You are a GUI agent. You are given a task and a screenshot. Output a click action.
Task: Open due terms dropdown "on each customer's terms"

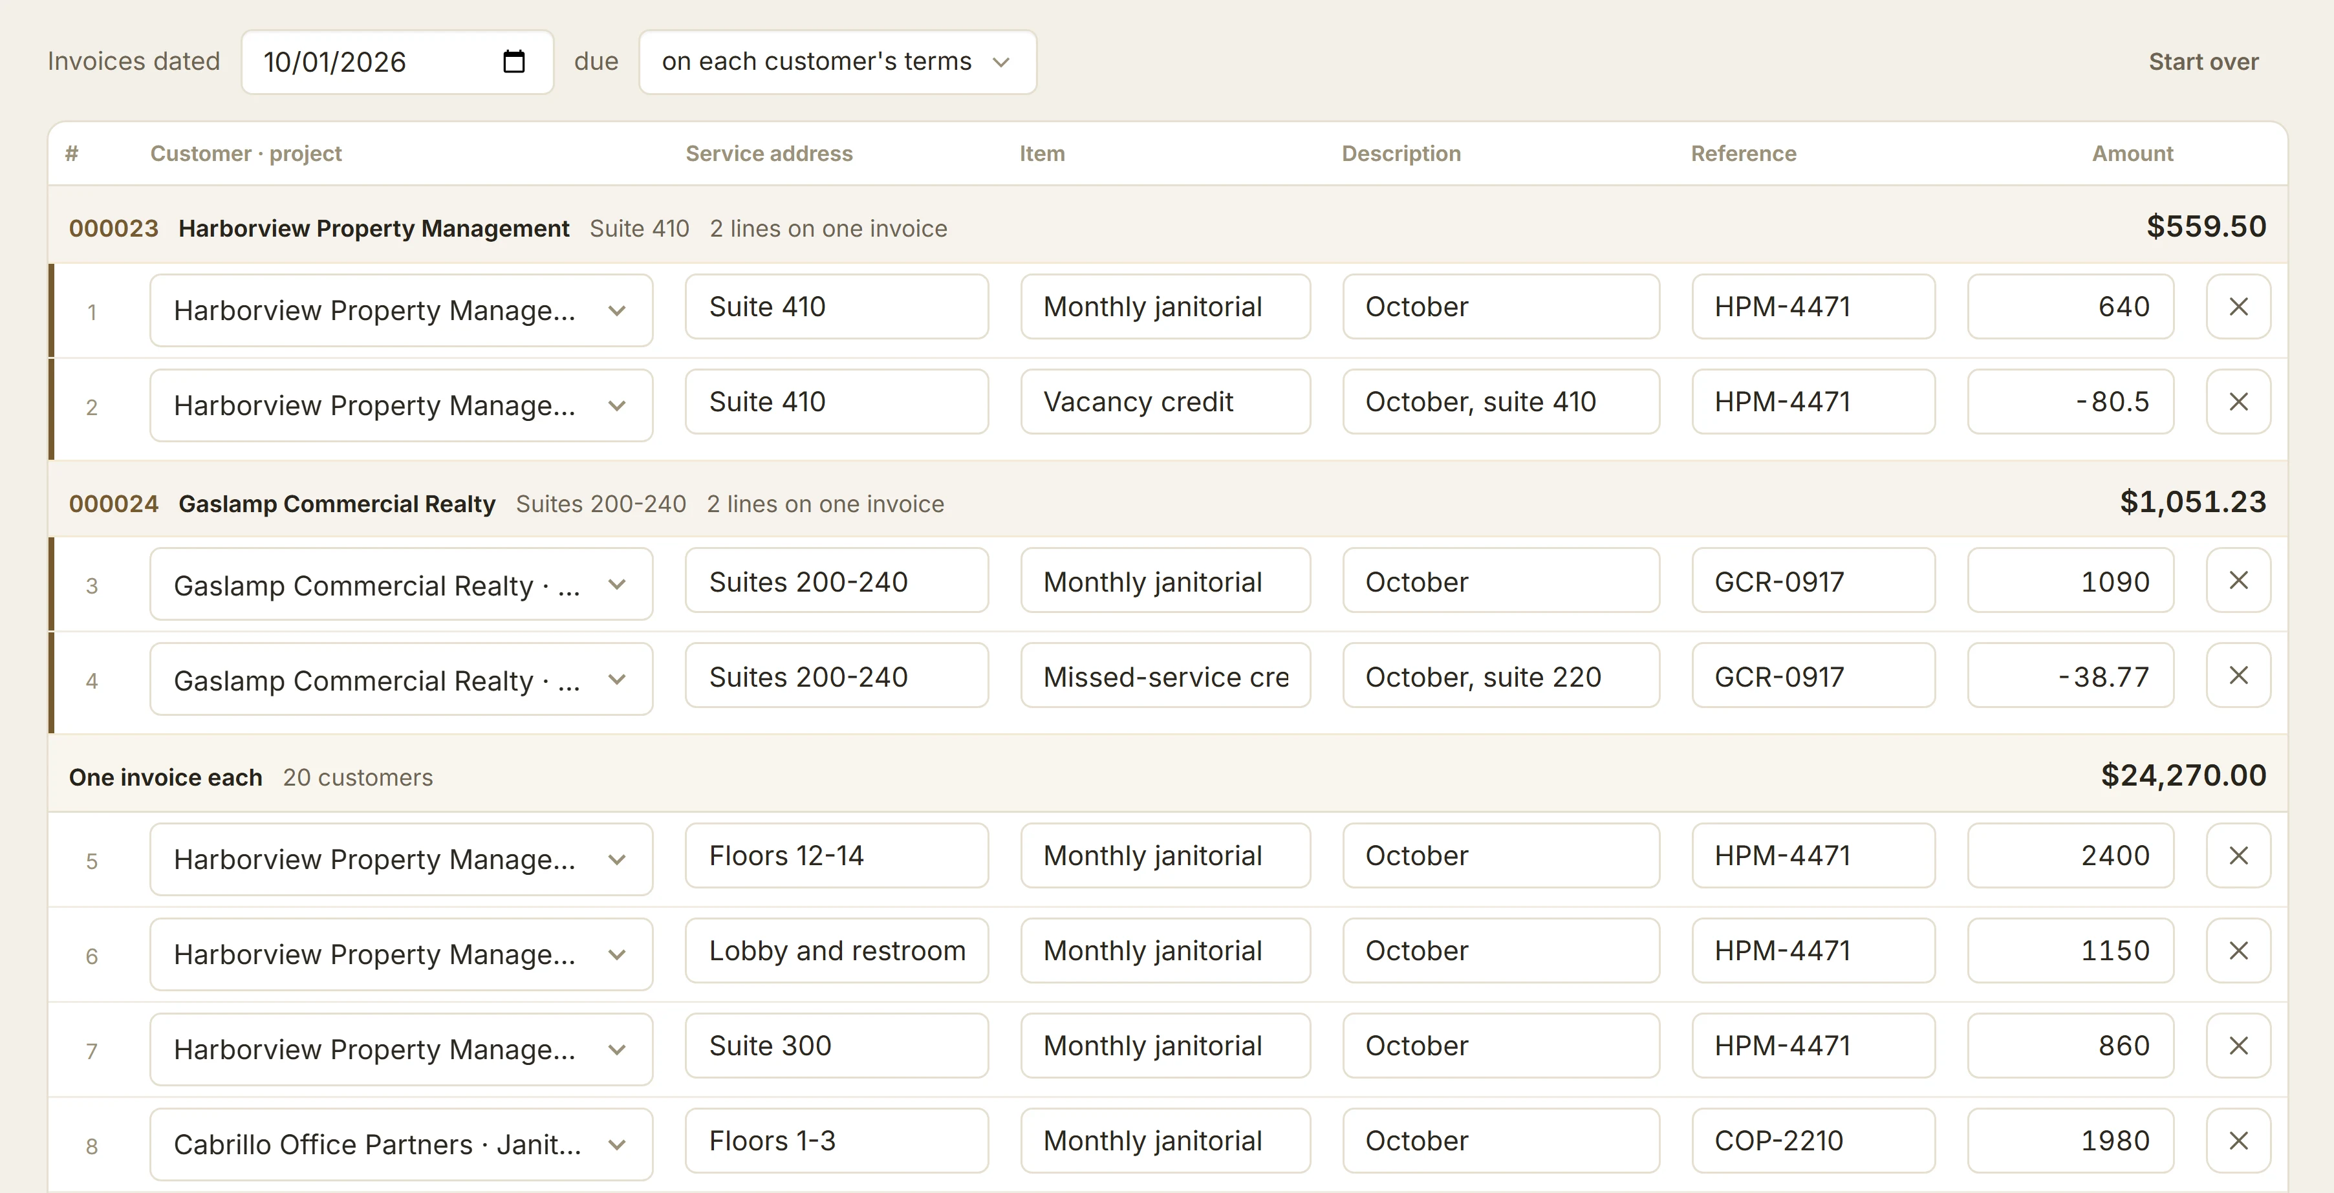[837, 61]
